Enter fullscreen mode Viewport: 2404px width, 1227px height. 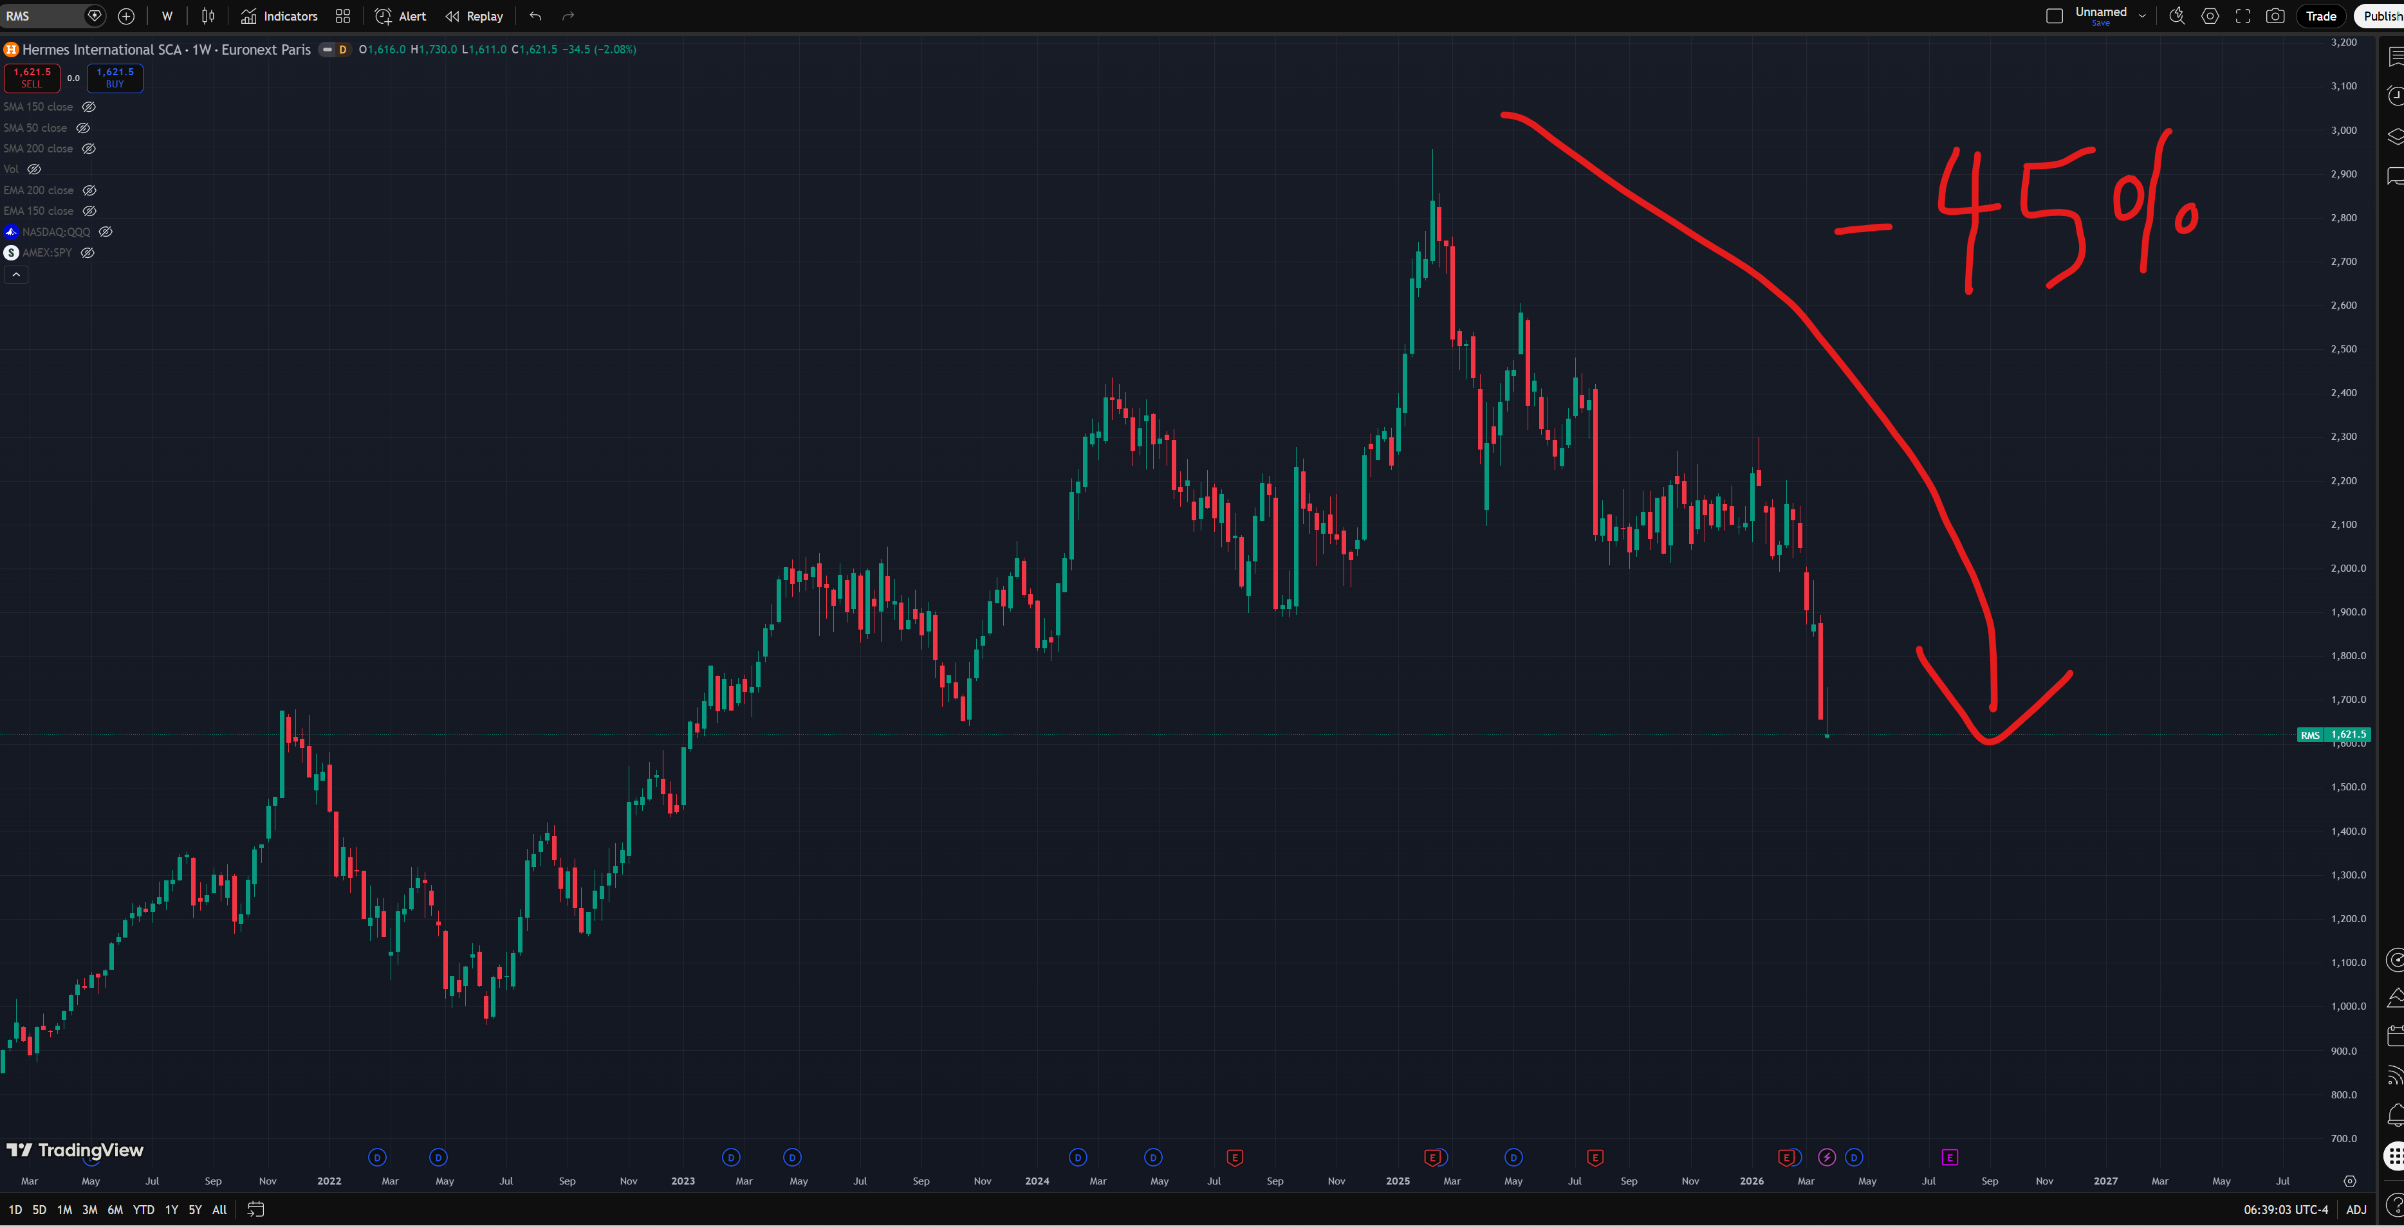coord(2242,16)
